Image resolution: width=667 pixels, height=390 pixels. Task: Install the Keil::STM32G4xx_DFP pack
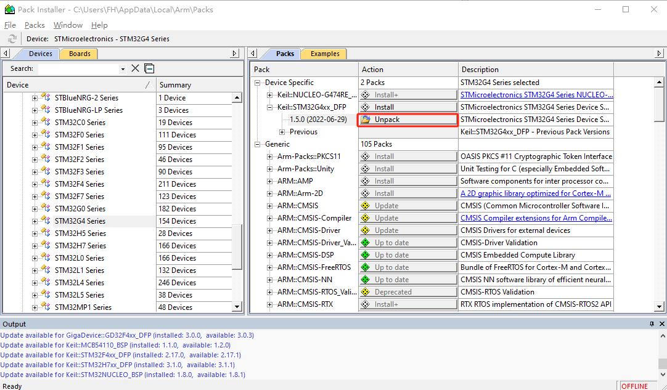408,107
